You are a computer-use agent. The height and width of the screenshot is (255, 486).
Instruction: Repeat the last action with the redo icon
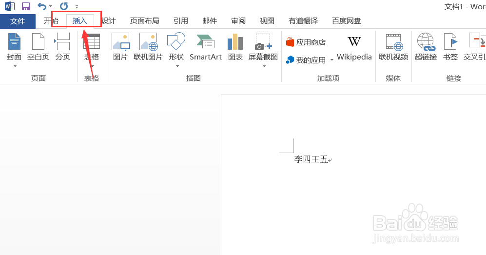64,6
